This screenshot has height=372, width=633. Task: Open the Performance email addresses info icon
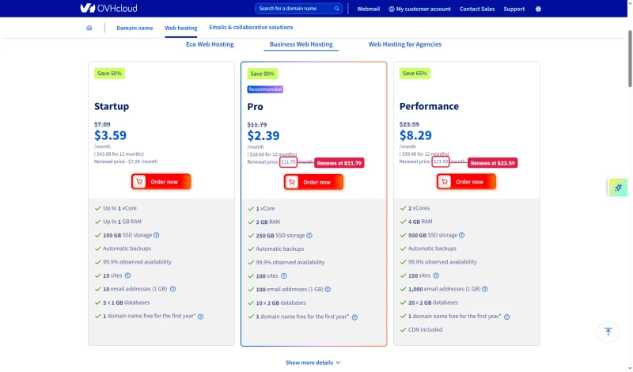coord(485,289)
